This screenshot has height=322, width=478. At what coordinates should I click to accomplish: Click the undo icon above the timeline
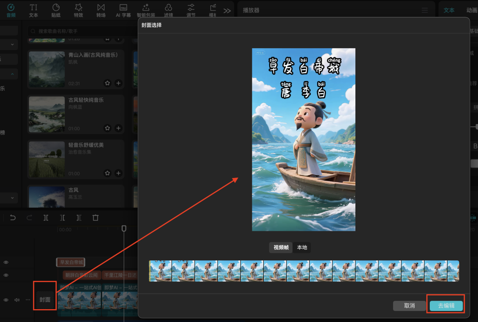[x=12, y=217]
